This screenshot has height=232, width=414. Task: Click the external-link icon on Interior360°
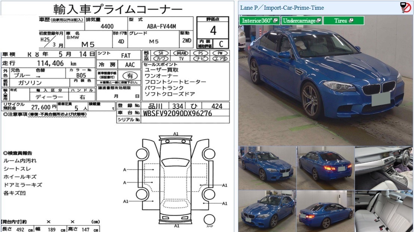275,21
